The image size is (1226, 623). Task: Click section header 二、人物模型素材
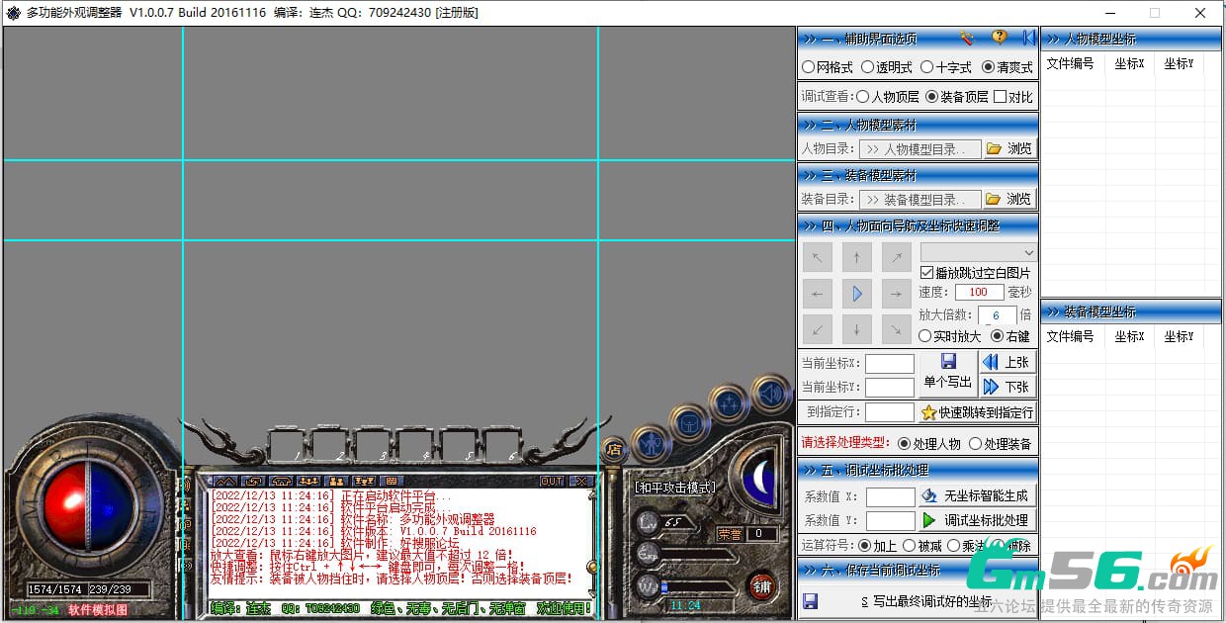918,125
